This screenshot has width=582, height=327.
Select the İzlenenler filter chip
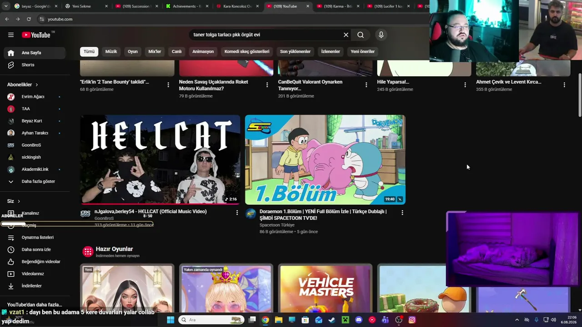click(331, 51)
